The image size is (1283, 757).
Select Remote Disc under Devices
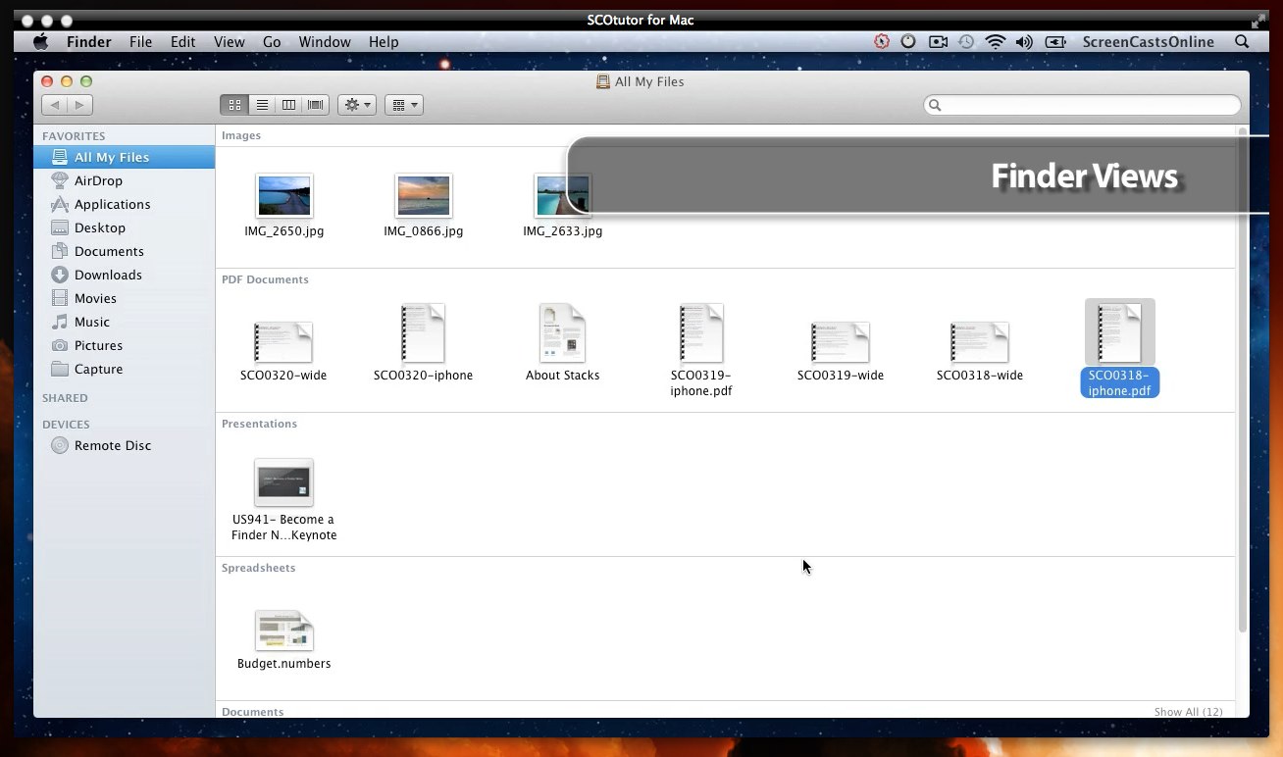[112, 445]
